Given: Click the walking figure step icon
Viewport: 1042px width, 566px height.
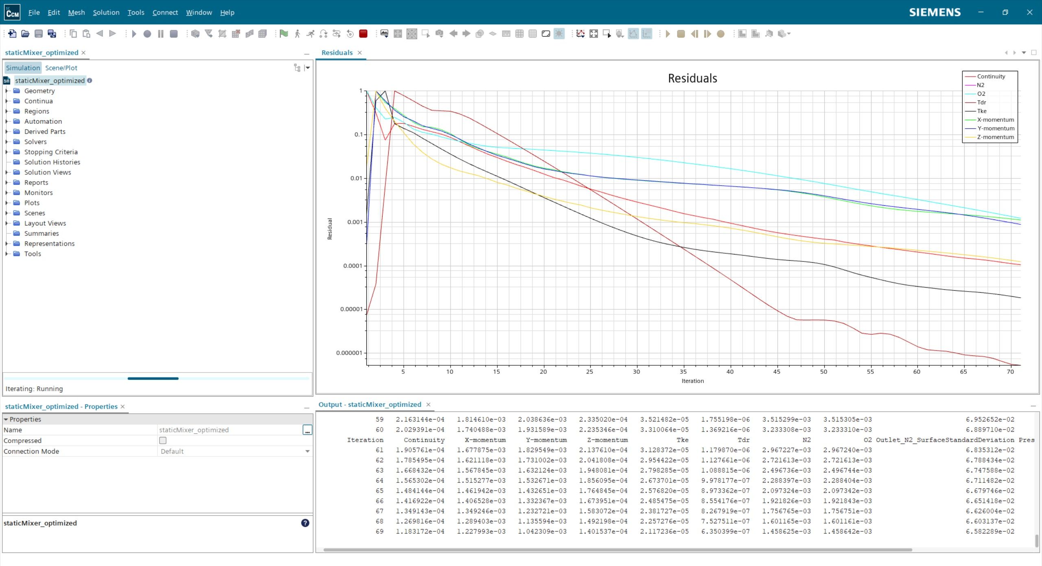Looking at the screenshot, I should pos(297,34).
